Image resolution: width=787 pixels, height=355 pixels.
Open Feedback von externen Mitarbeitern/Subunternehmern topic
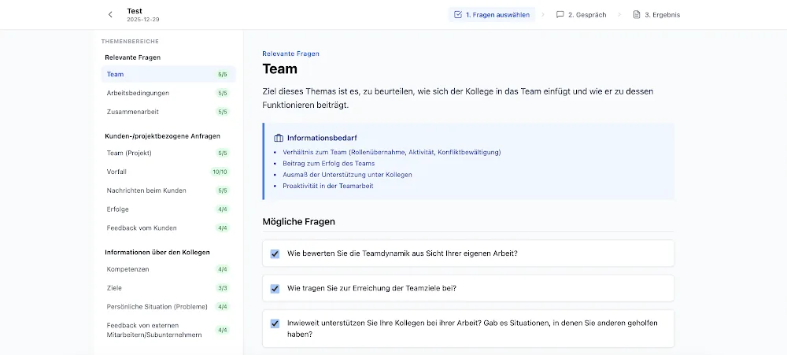click(x=168, y=330)
